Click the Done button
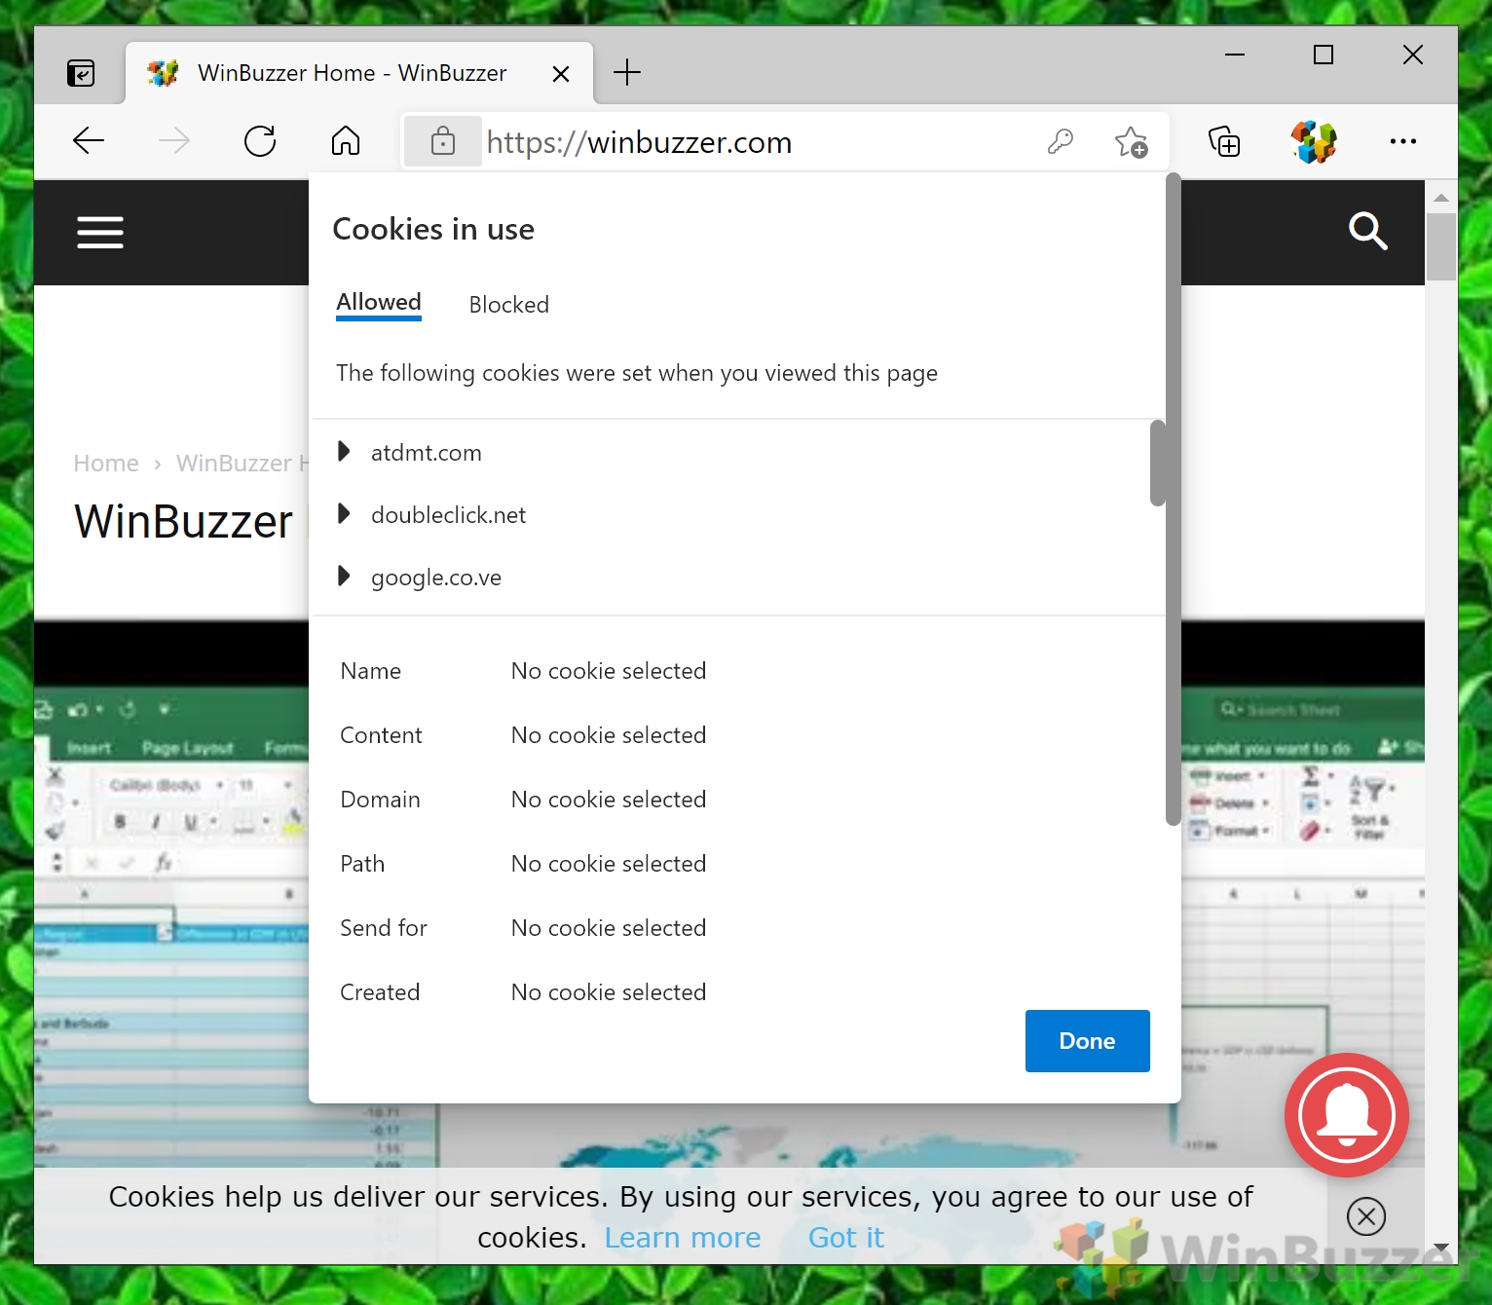Image resolution: width=1492 pixels, height=1305 pixels. [1088, 1041]
